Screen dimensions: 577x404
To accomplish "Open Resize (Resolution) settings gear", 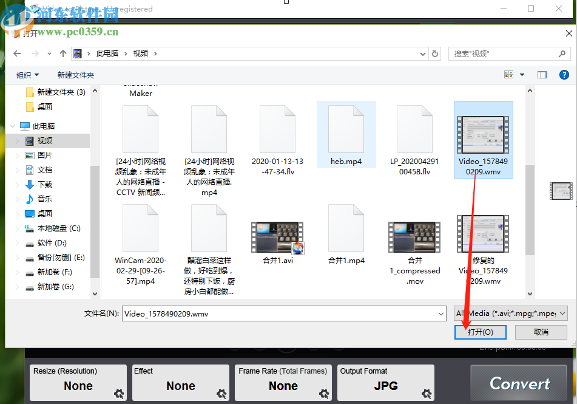I will (119, 394).
